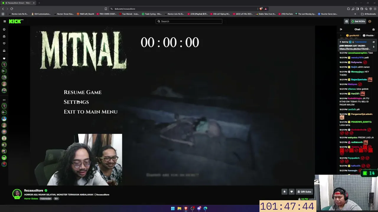Switch to Brave browser on the taskbar
Image resolution: width=378 pixels, height=212 pixels.
click(x=186, y=208)
